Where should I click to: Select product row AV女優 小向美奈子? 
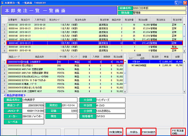point(65,62)
